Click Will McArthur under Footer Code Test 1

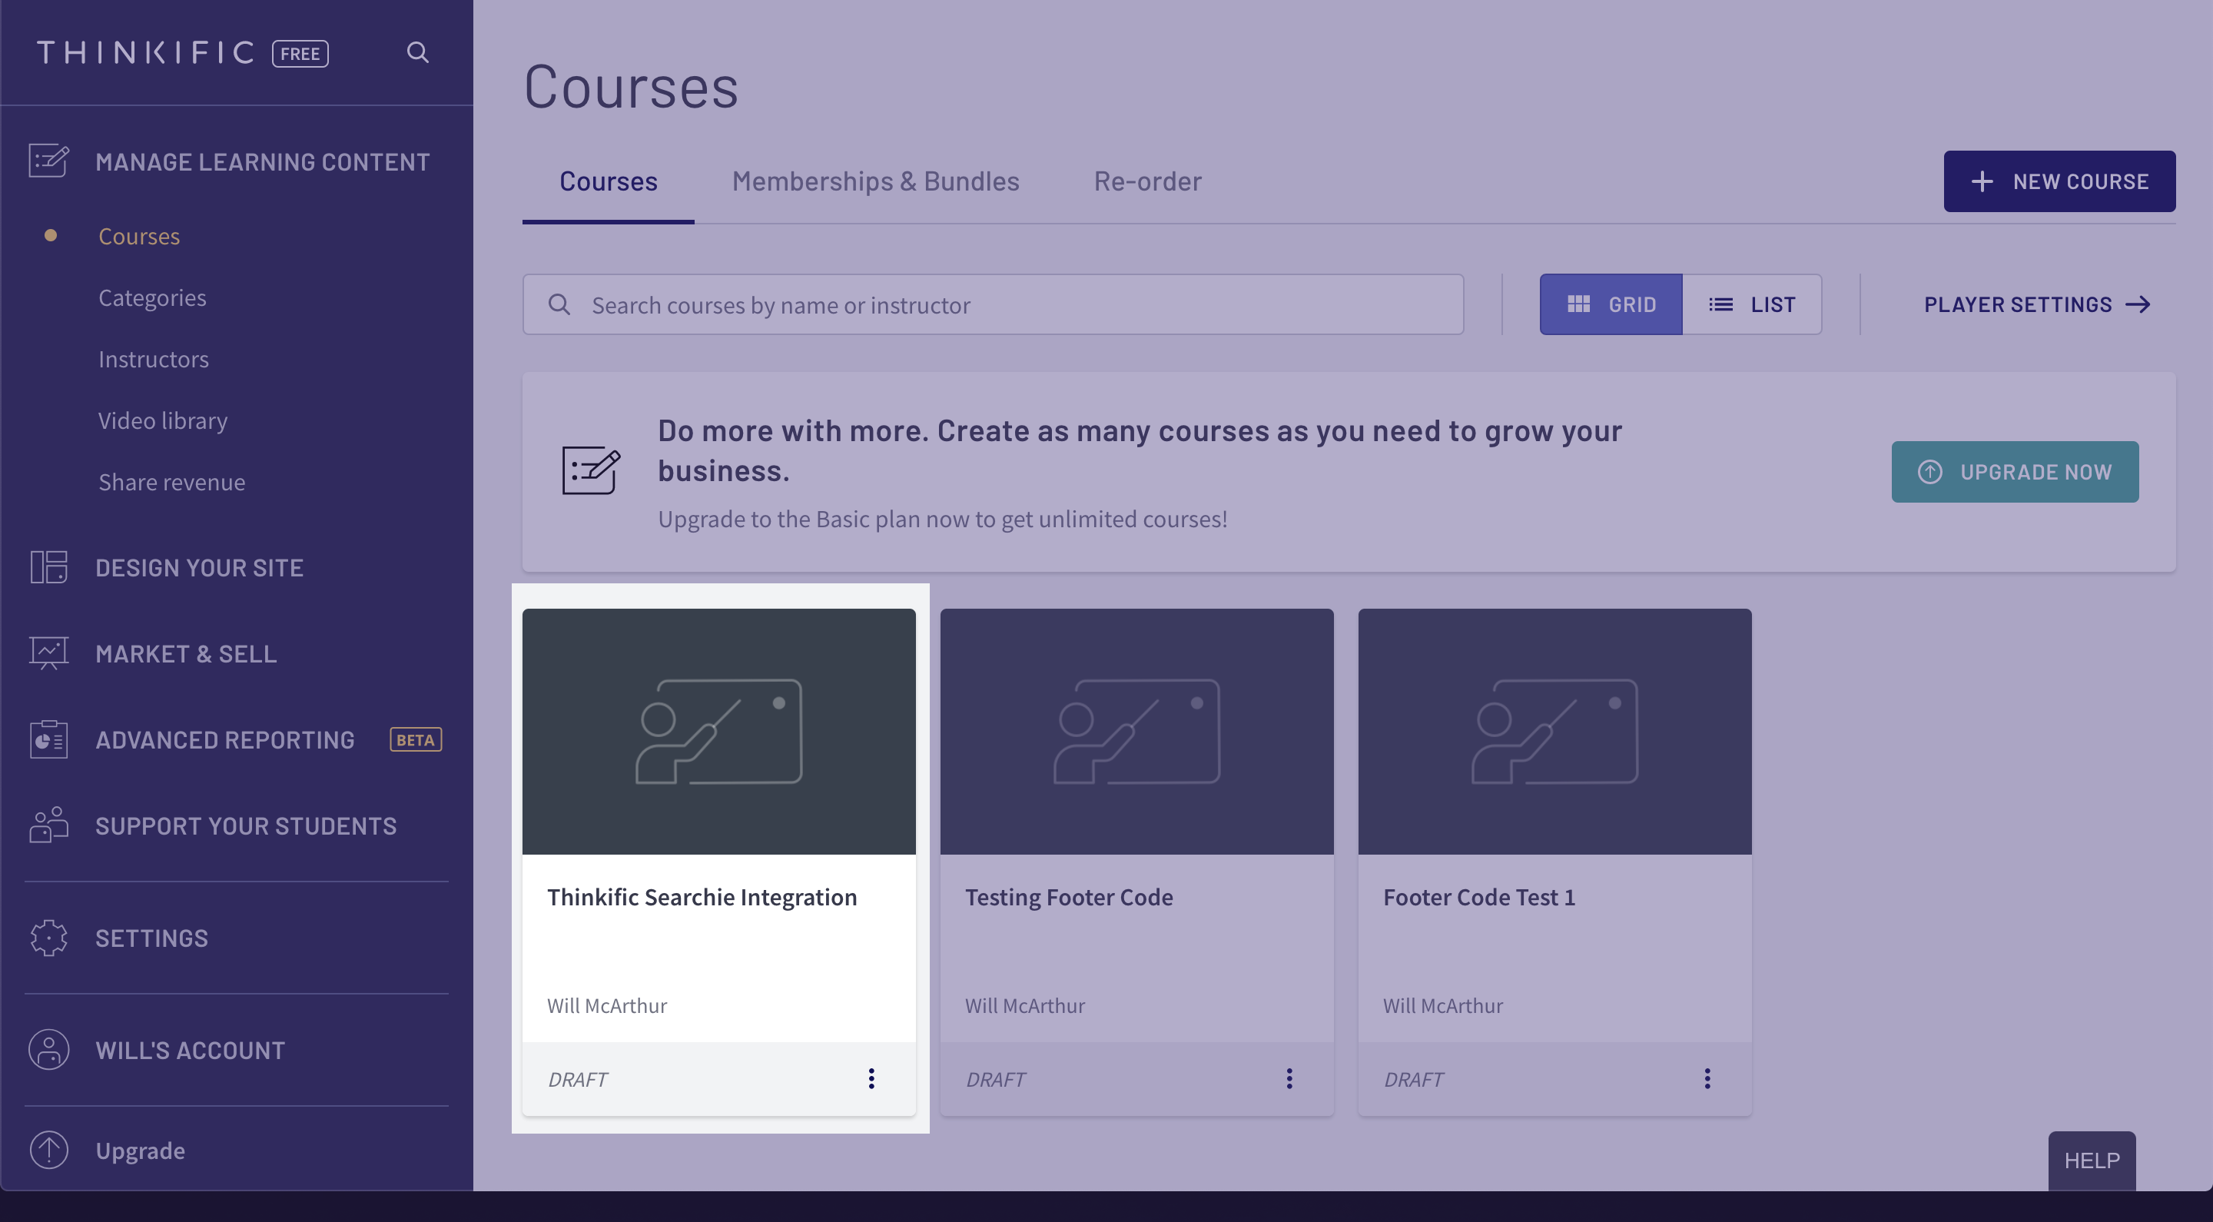(x=1442, y=1005)
